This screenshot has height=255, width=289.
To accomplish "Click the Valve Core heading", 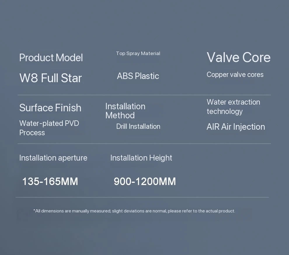I will pyautogui.click(x=239, y=57).
